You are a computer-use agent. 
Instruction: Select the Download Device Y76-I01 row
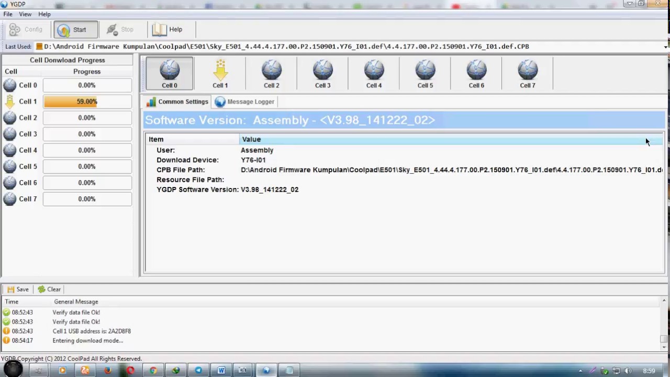click(404, 160)
